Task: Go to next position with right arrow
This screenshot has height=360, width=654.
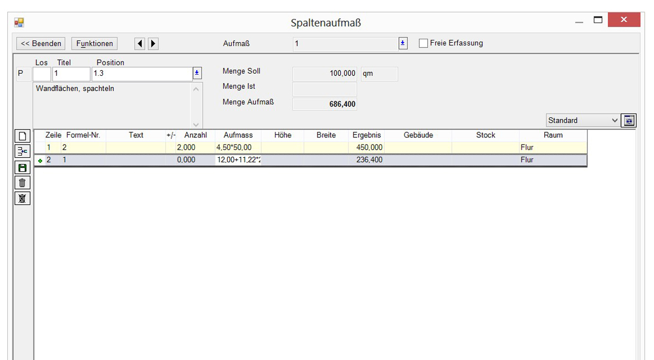Action: [x=153, y=43]
